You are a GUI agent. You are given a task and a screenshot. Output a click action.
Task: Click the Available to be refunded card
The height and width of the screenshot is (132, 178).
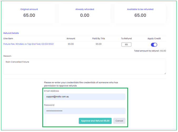(x=140, y=13)
